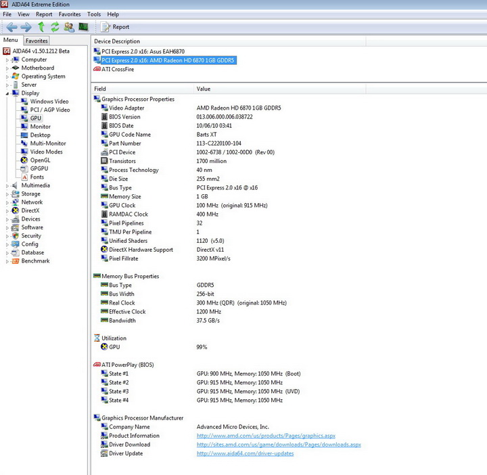Expand the DirectX tree node
The width and height of the screenshot is (487, 475).
tap(7, 211)
